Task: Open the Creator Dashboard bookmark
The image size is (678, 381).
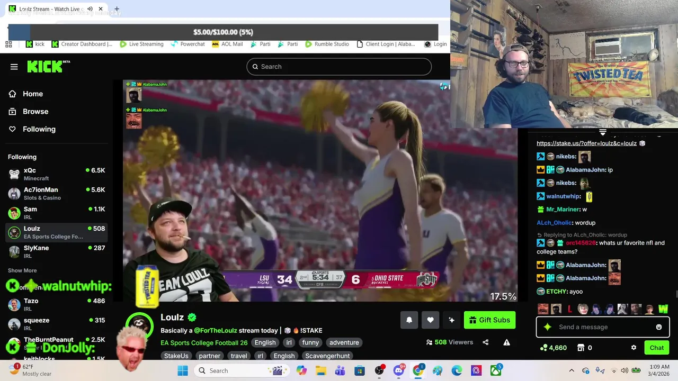Action: [x=82, y=44]
